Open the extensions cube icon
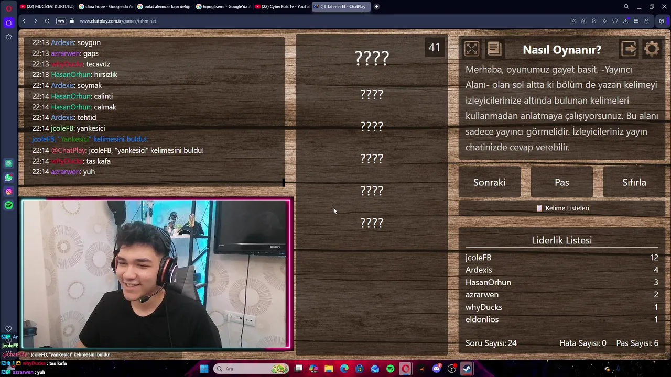The width and height of the screenshot is (671, 377). pos(662,21)
